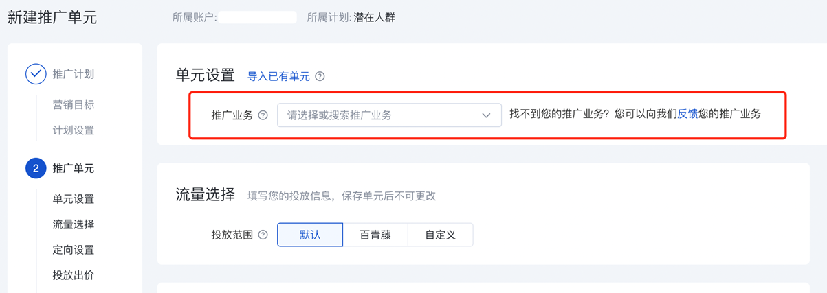Select the 默认 placement range option
The width and height of the screenshot is (827, 293).
tap(310, 235)
